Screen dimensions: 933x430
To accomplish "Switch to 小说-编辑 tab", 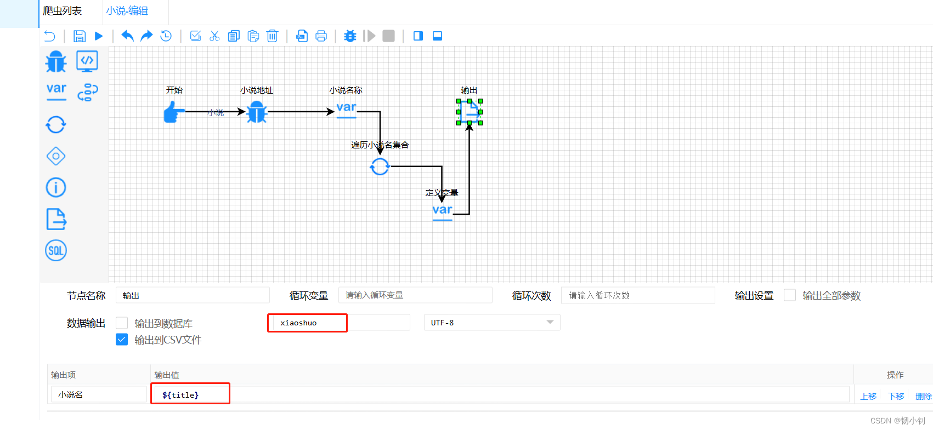I will click(x=127, y=11).
